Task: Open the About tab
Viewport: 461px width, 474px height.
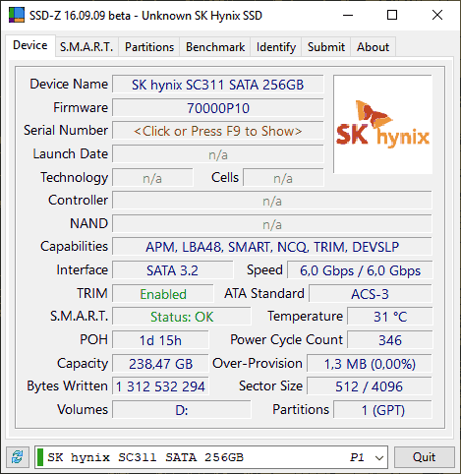Action: [373, 47]
